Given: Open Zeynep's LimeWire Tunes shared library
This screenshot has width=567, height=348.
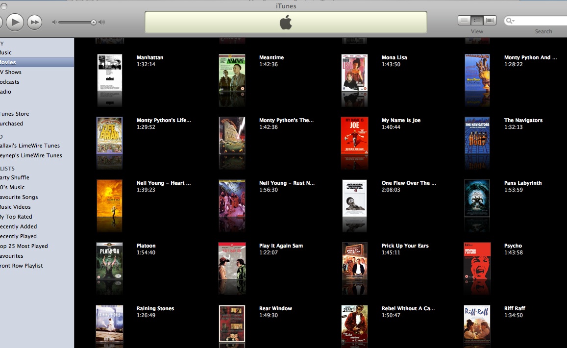Looking at the screenshot, I should tap(37, 155).
